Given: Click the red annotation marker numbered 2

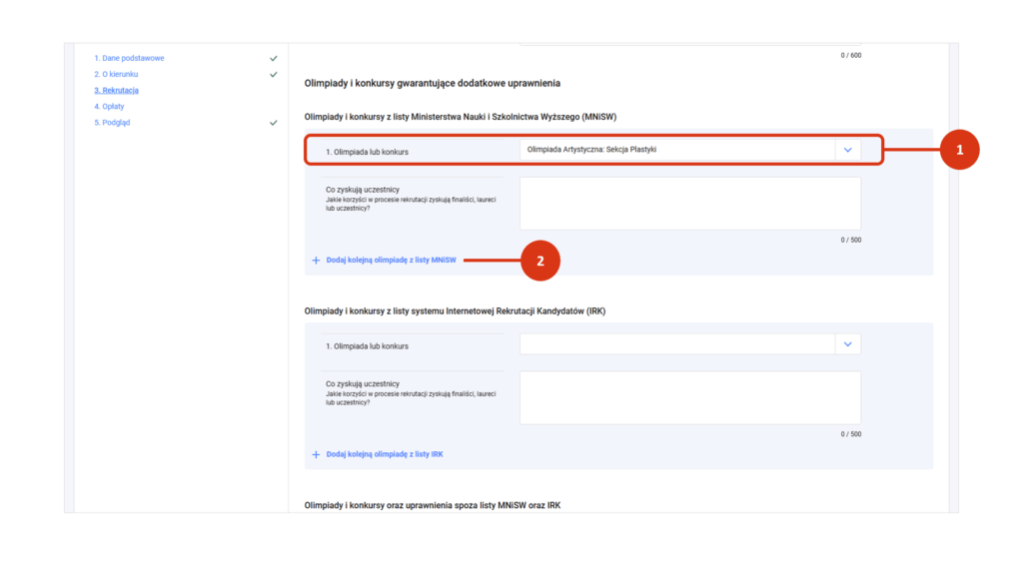Looking at the screenshot, I should click(x=540, y=261).
